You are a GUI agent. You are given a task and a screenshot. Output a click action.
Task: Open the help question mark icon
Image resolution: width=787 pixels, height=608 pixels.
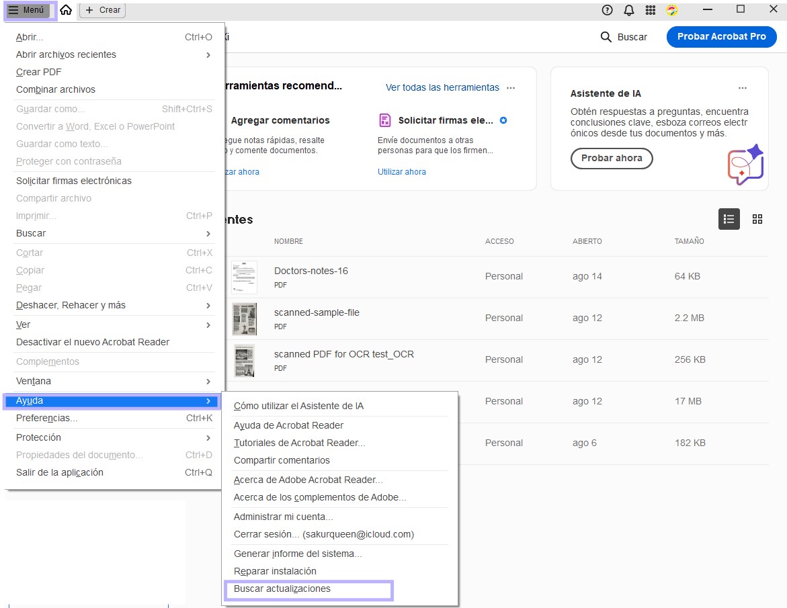(608, 10)
